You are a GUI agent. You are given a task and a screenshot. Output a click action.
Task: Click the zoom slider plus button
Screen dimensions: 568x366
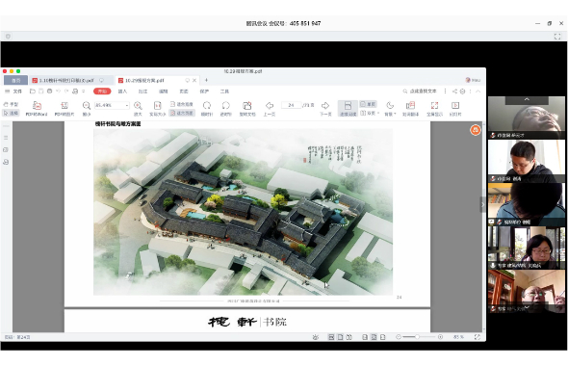coord(440,337)
